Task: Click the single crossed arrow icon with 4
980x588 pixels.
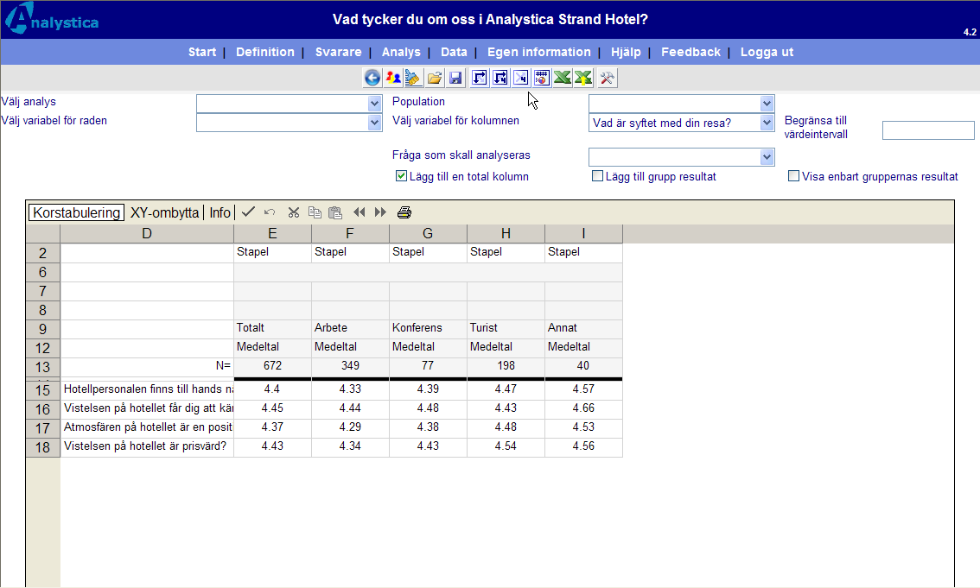Action: tap(520, 78)
